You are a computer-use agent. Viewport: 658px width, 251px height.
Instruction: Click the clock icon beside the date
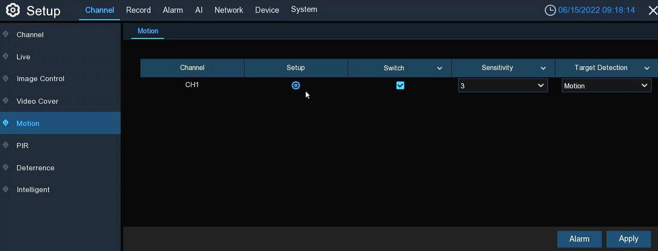[550, 10]
